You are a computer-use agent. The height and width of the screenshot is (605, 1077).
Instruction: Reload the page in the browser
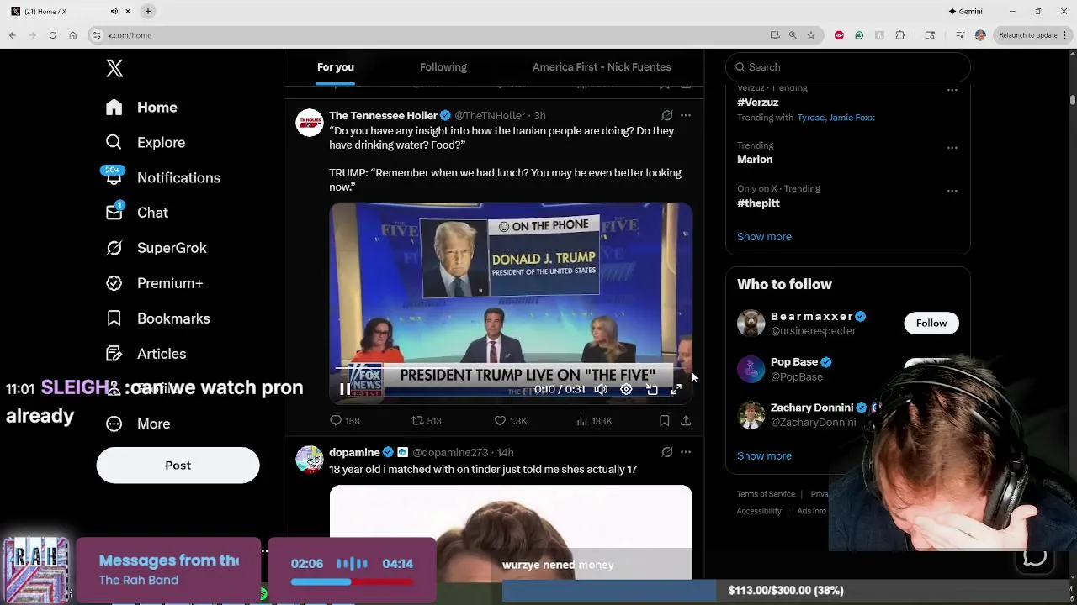pos(52,35)
